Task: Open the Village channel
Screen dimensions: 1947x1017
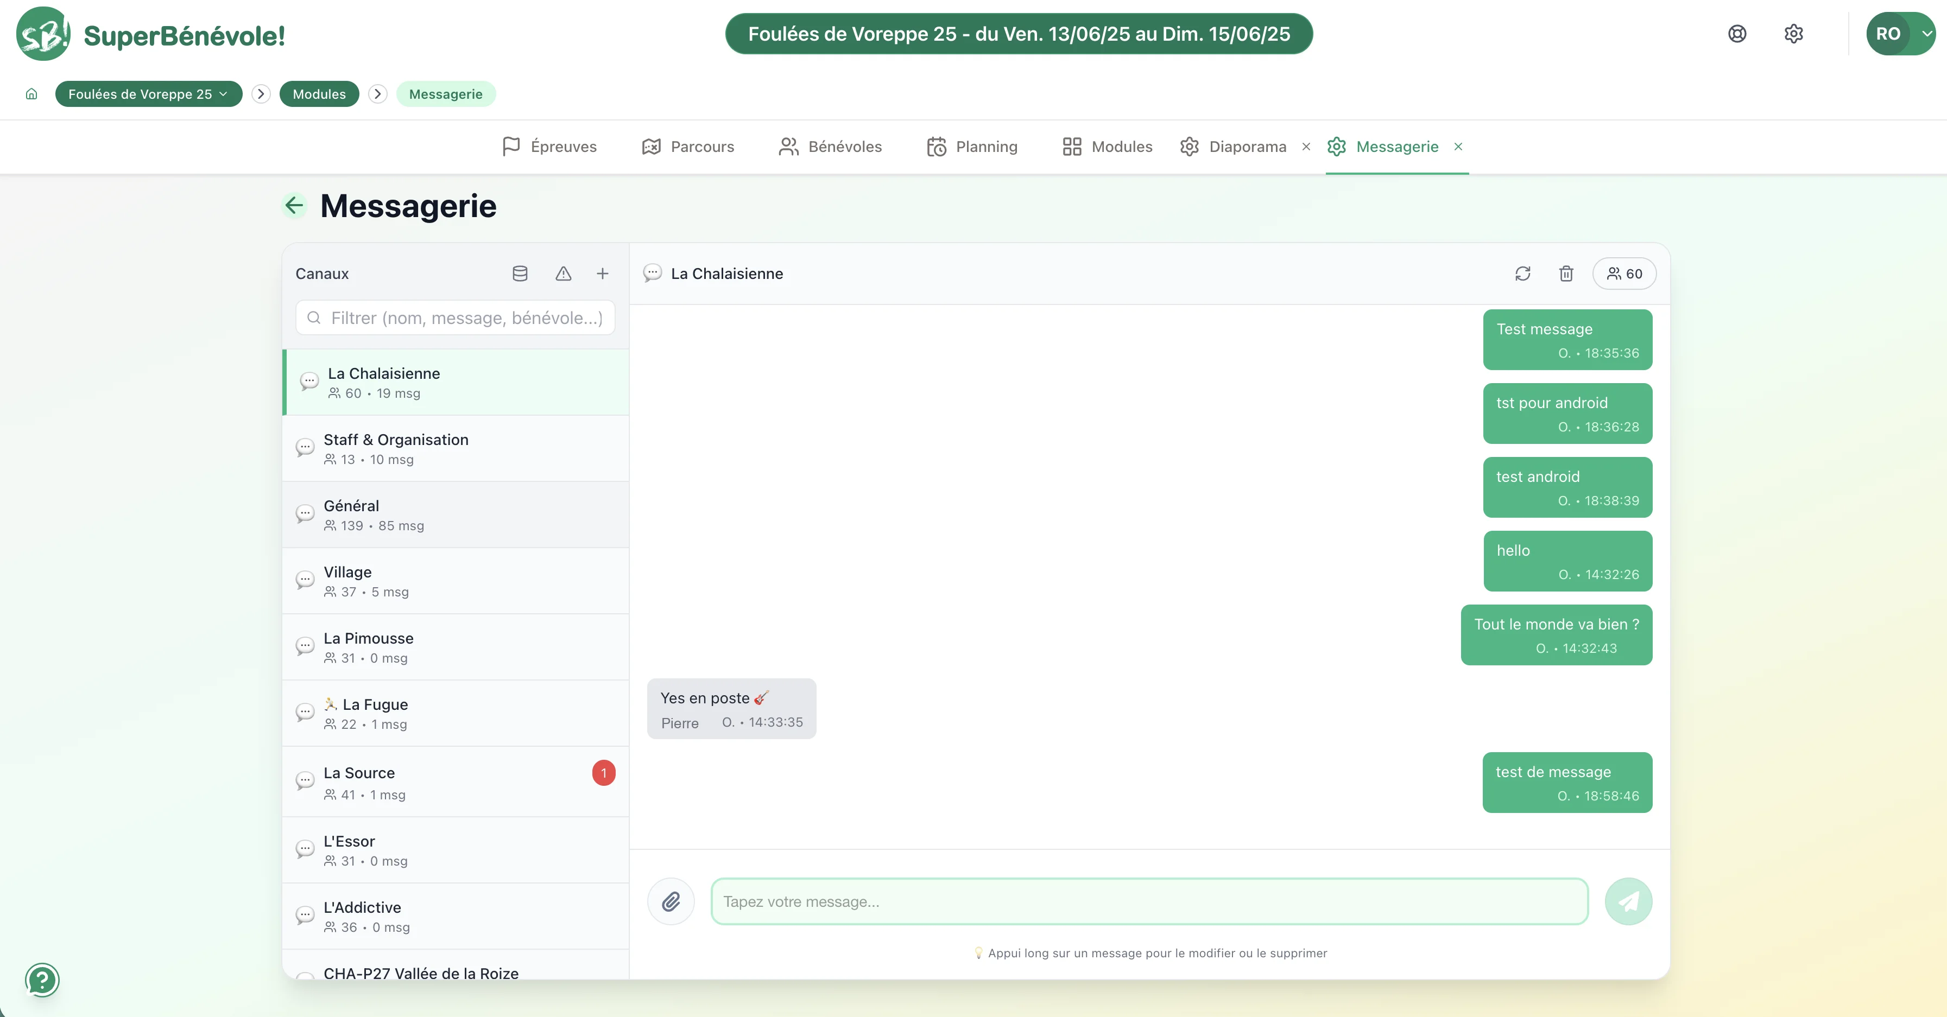Action: [456, 581]
